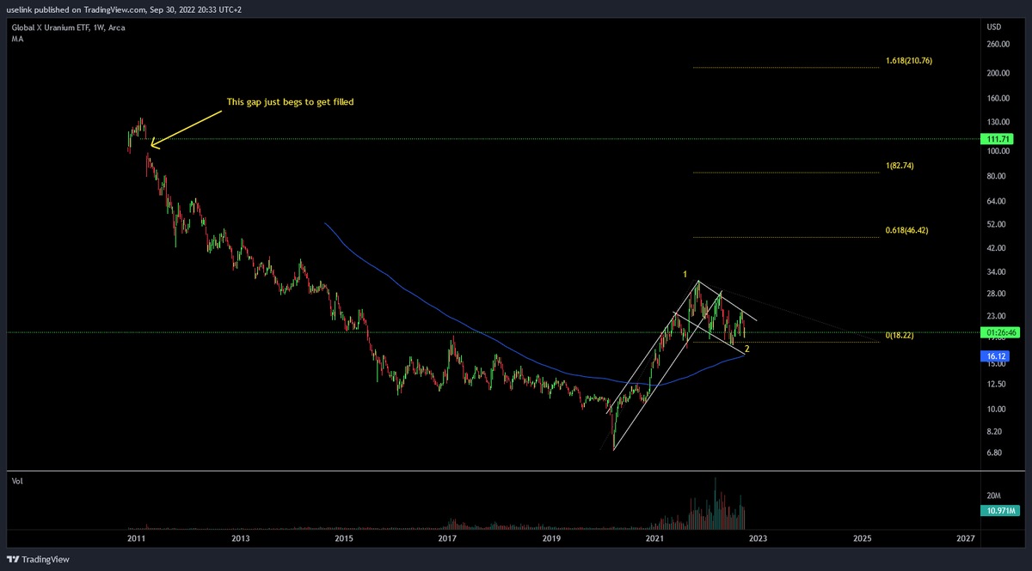Click the 20M volume axis label
The image size is (1032, 571).
[992, 496]
